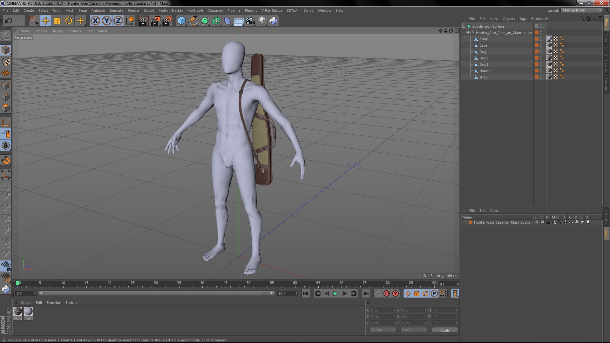Select the mannequin material thumbnail

click(x=29, y=311)
